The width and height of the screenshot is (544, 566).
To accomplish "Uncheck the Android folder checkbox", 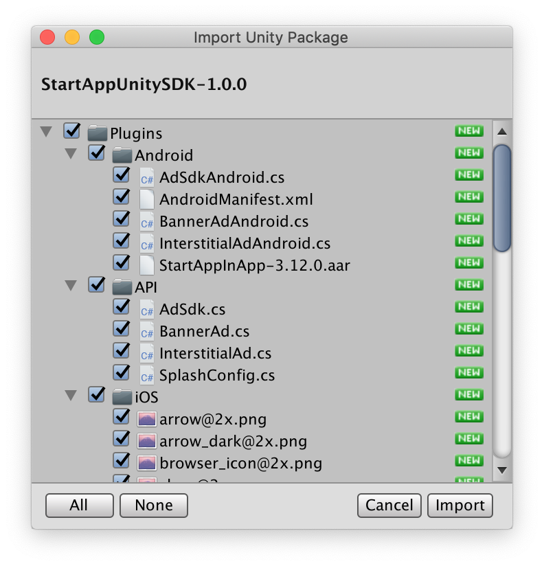I will tap(96, 152).
